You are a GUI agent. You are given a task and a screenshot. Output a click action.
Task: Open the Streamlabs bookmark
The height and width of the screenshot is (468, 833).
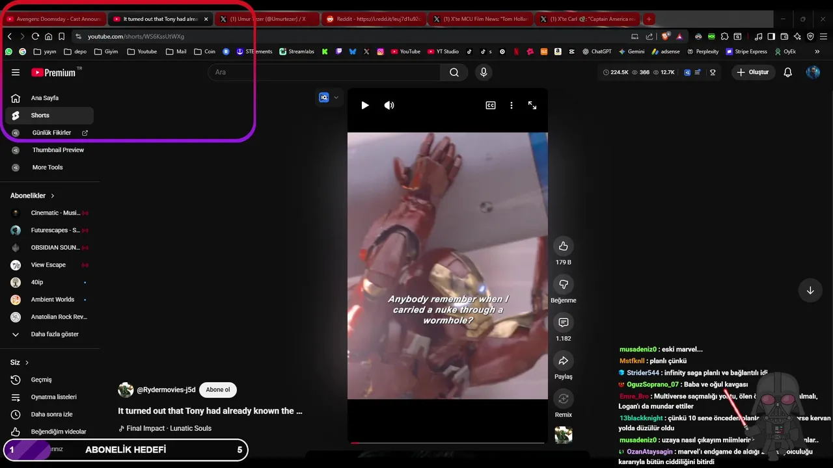pyautogui.click(x=296, y=51)
